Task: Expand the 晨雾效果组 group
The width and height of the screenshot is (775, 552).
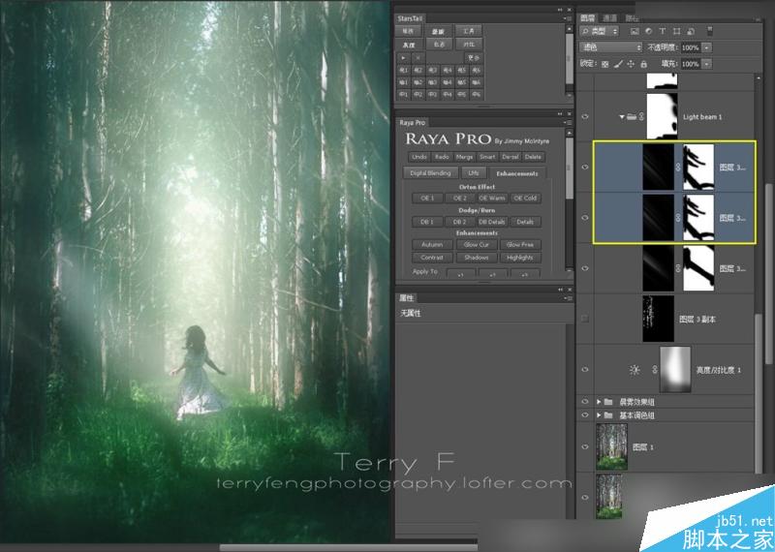Action: [599, 402]
